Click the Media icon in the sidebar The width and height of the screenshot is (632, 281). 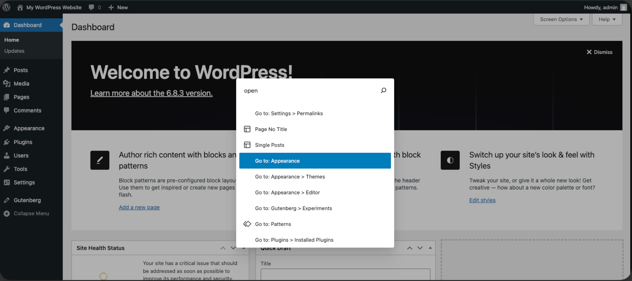(7, 83)
